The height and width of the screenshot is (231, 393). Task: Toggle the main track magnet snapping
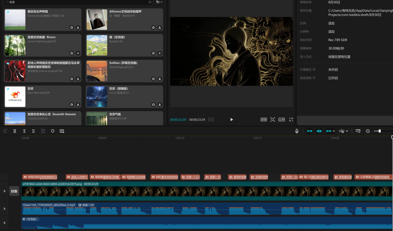tap(310, 131)
